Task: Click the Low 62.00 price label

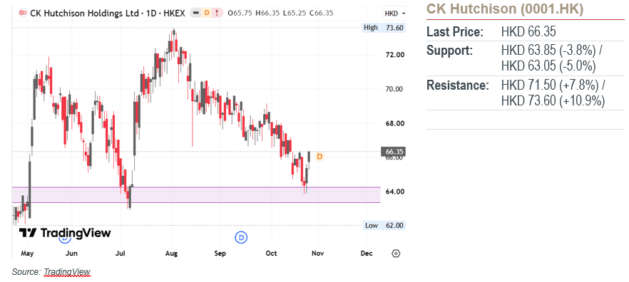Action: click(384, 226)
